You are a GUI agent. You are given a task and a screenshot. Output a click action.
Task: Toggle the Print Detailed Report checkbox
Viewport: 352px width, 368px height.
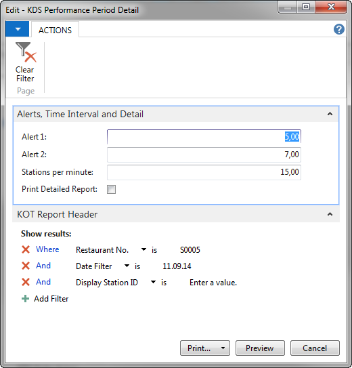point(111,189)
